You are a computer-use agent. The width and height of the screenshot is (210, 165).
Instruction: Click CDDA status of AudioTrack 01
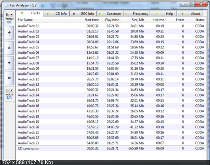199,26
